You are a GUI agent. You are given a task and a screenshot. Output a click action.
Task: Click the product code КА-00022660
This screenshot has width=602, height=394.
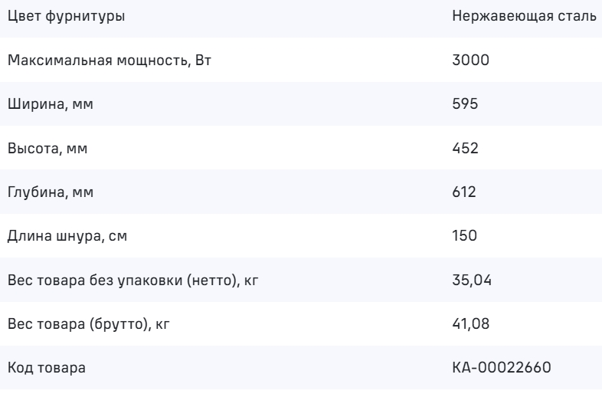pyautogui.click(x=499, y=369)
